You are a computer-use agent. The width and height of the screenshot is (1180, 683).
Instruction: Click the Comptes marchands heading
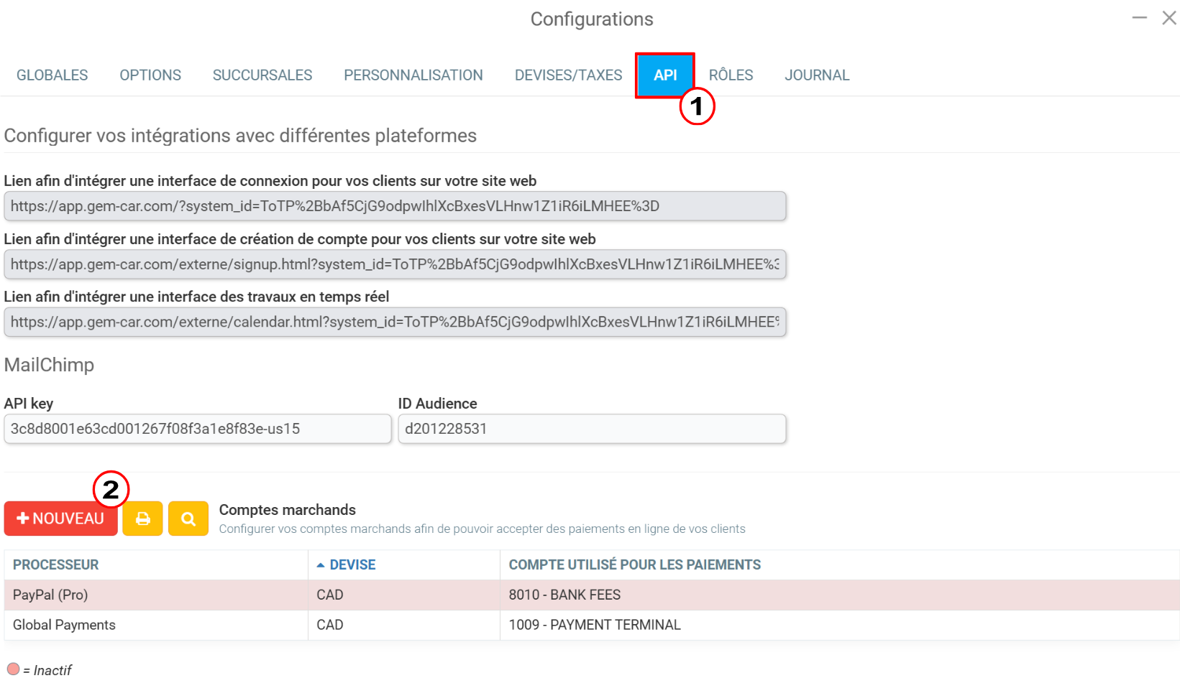point(288,510)
